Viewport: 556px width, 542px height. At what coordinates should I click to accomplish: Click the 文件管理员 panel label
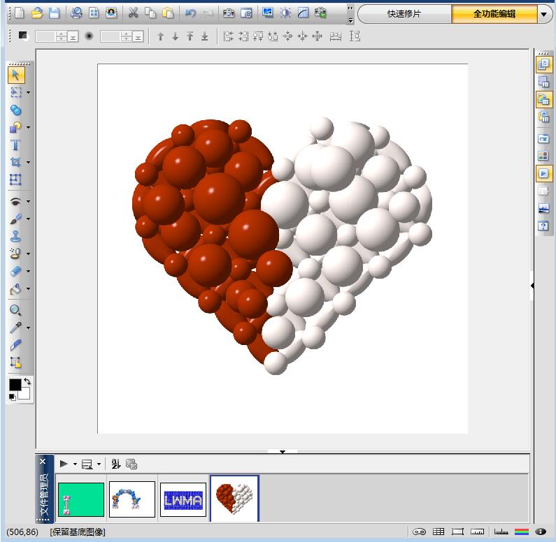(x=44, y=495)
